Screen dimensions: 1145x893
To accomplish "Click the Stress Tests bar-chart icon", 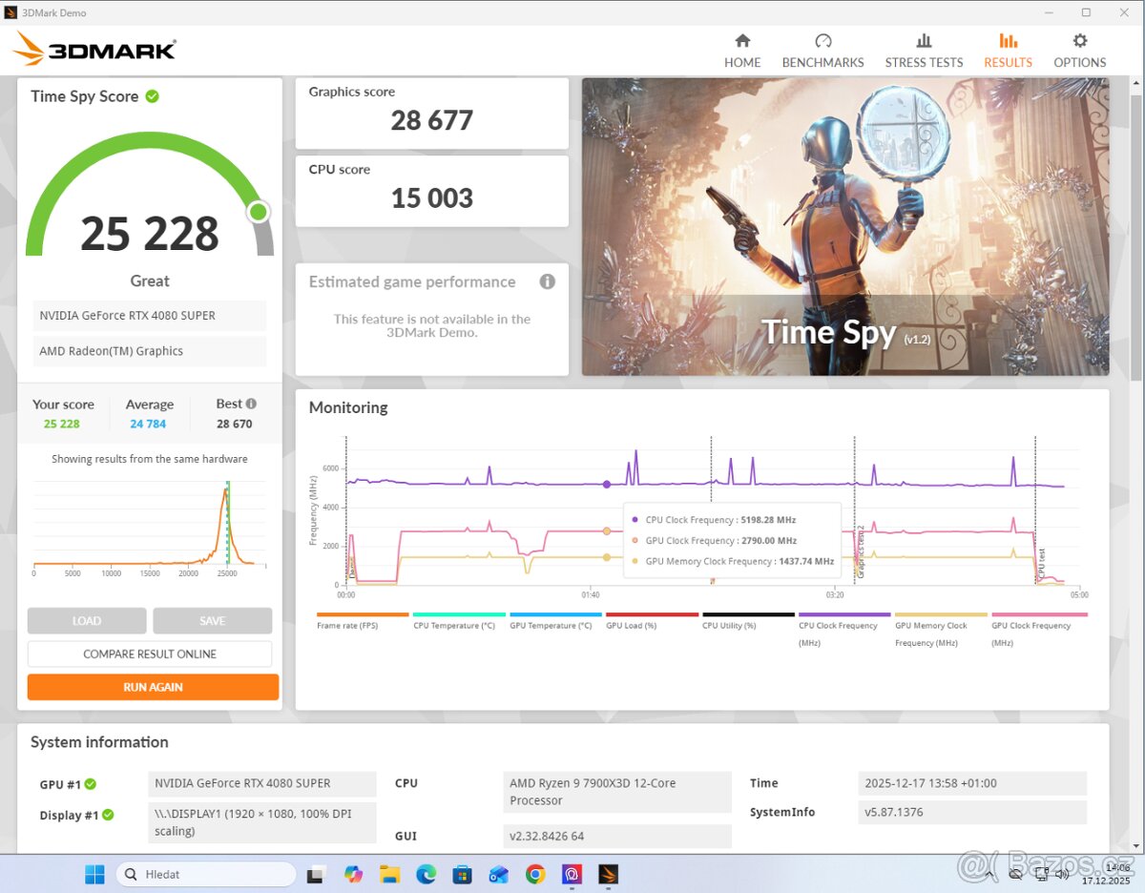I will 923,40.
